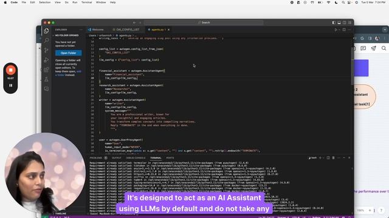Image resolution: width=389 pixels, height=218 pixels.
Task: Open the PORTS panel tab
Action: (170, 157)
